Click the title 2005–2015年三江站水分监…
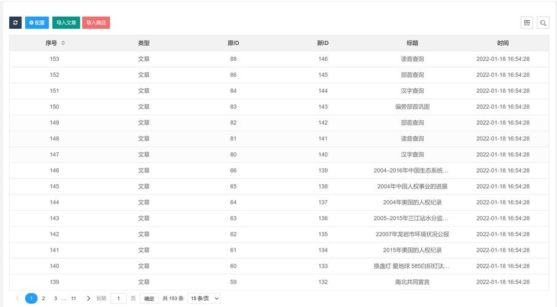Viewport: 557px width, 307px height. (411, 218)
